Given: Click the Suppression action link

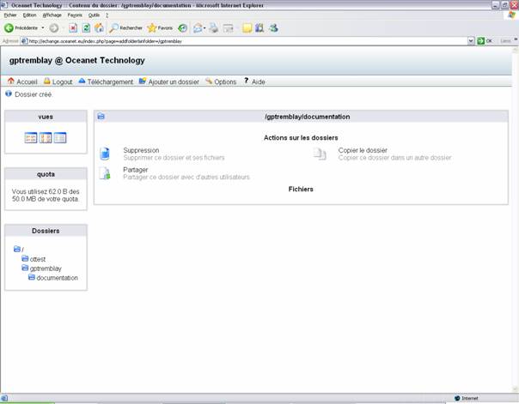Looking at the screenshot, I should coord(141,150).
